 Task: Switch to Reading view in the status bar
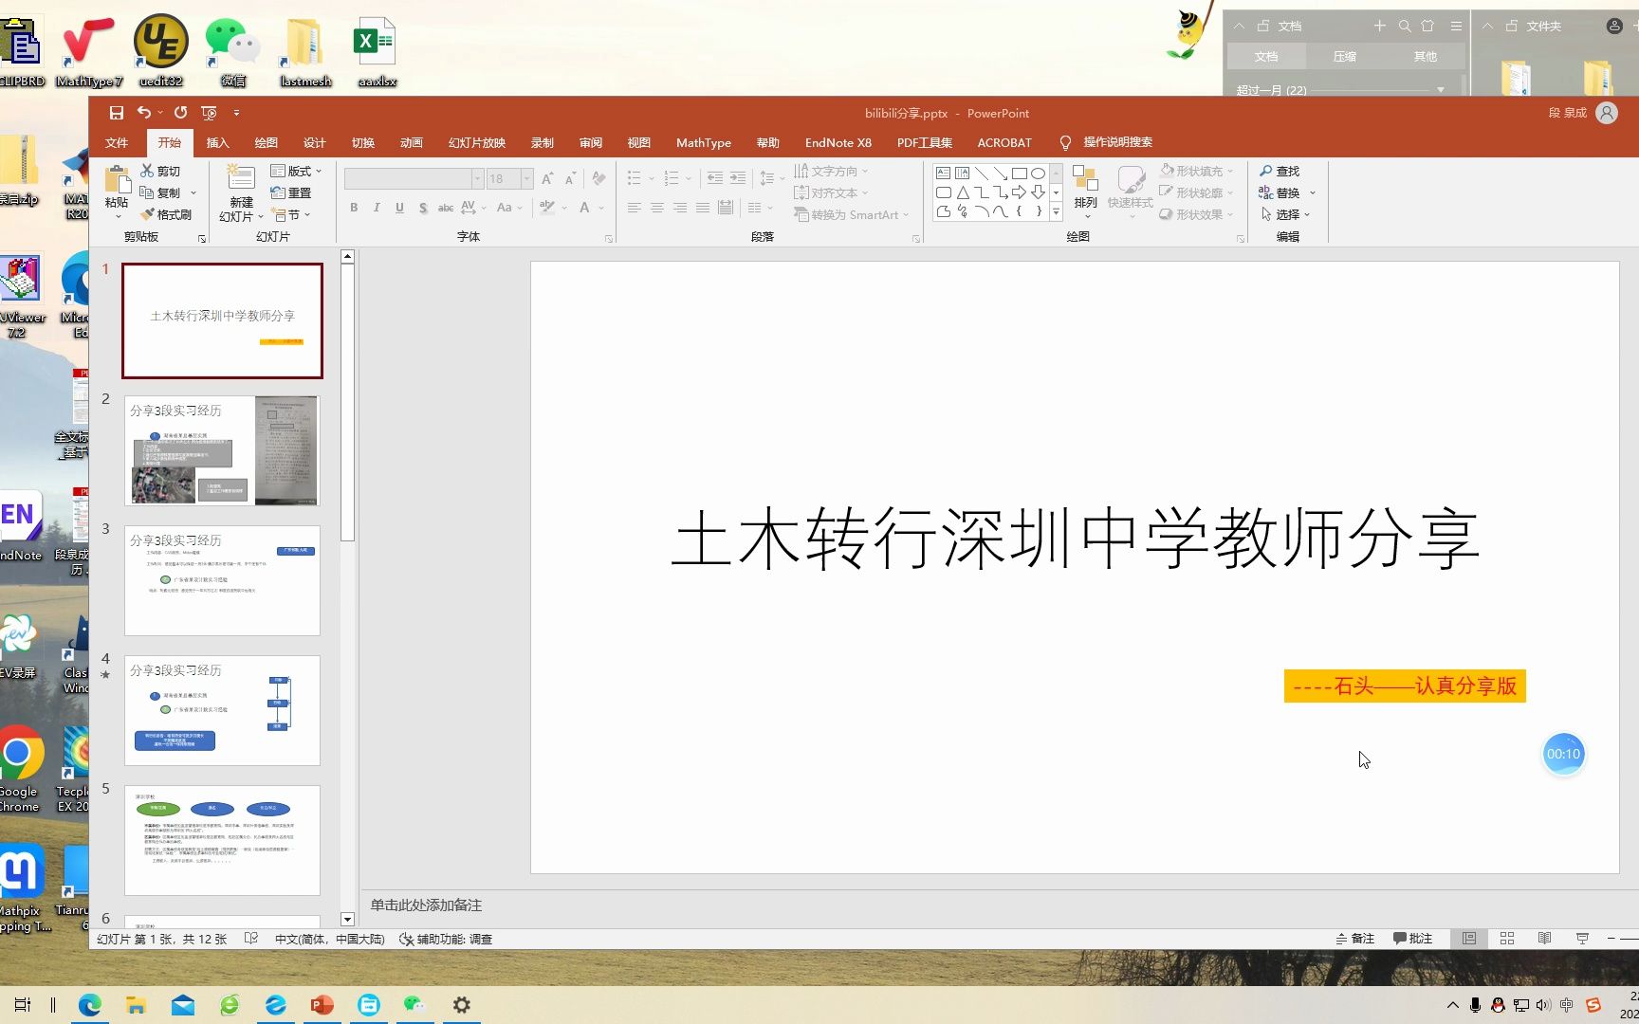[1545, 939]
